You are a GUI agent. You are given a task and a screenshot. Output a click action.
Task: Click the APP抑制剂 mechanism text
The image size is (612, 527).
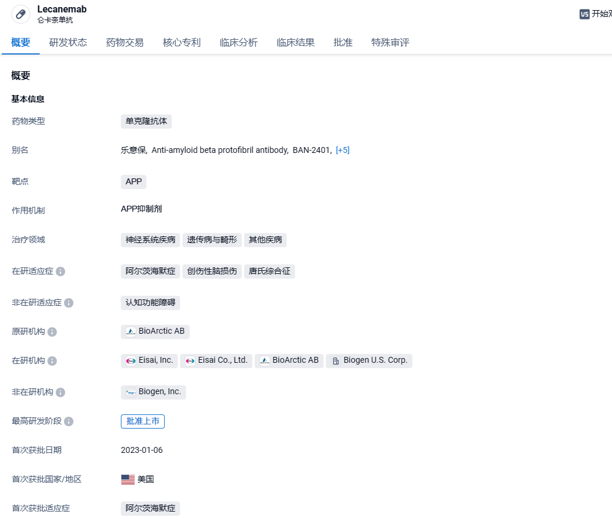(141, 209)
